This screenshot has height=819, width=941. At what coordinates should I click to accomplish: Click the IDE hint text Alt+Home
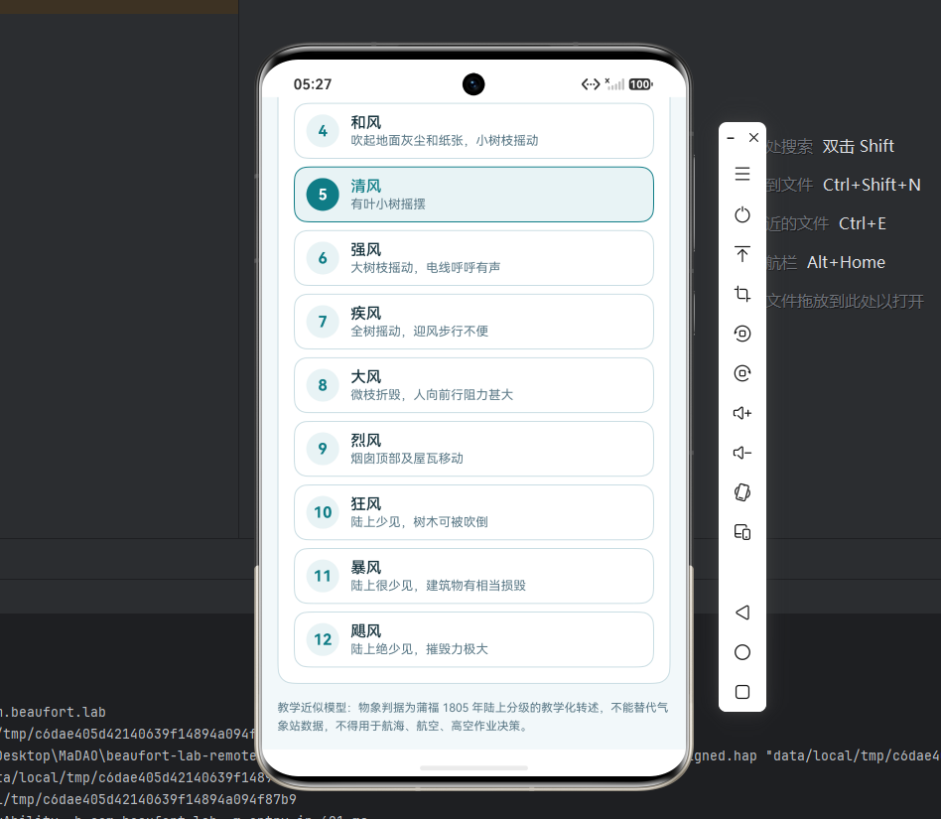846,262
